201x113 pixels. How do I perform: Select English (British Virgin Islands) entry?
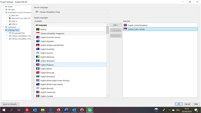point(71,84)
